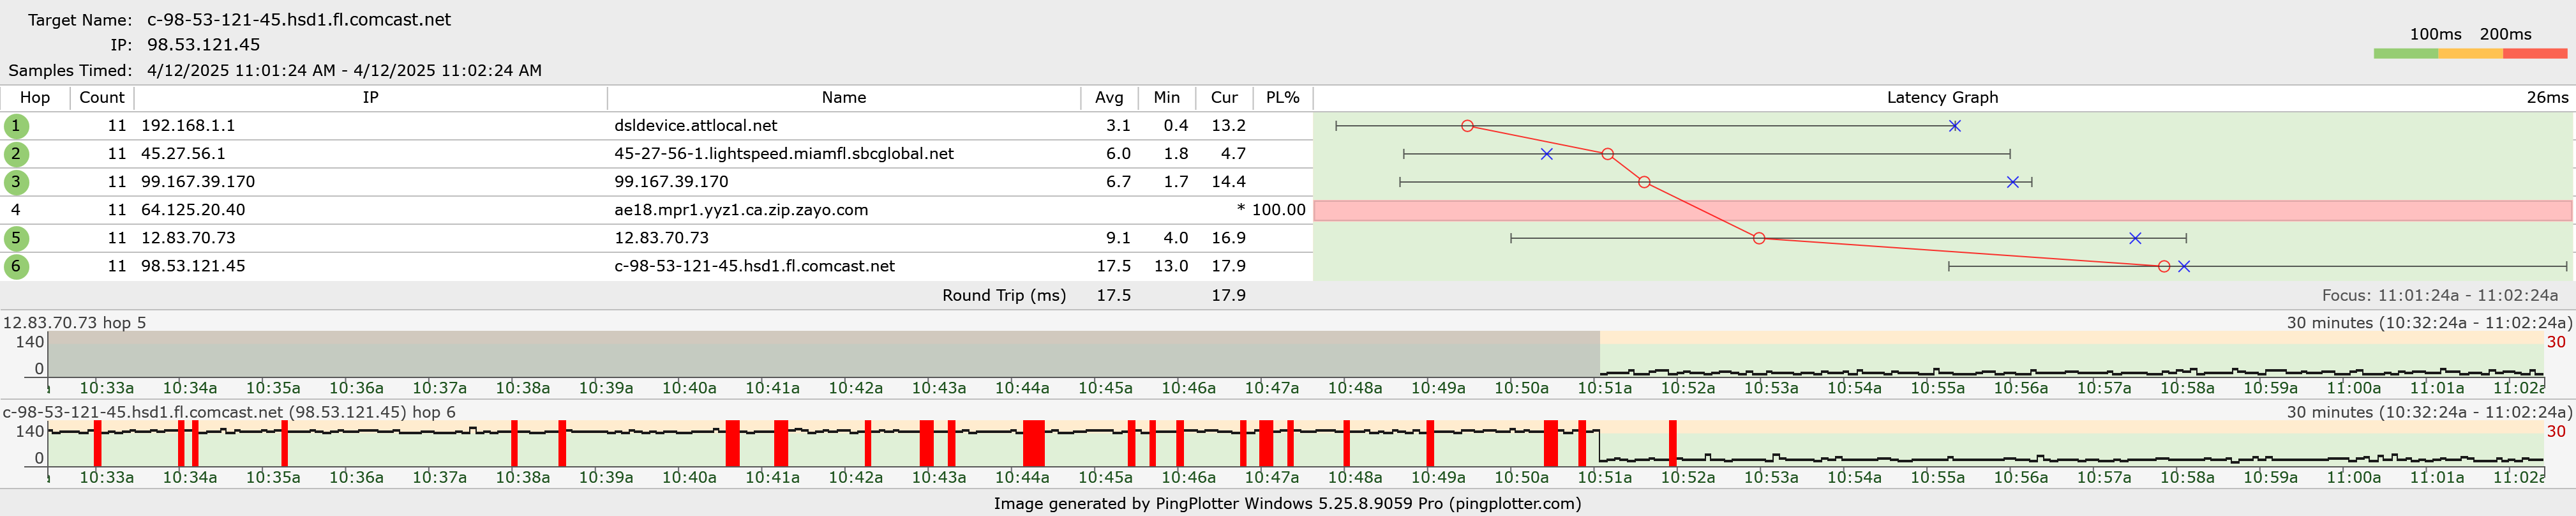Click the red average circle on hop 5 latency line

[x=1758, y=238]
